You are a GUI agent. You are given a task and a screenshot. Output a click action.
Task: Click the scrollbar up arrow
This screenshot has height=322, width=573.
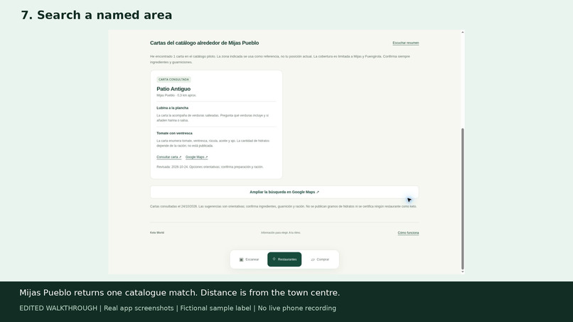click(x=463, y=33)
